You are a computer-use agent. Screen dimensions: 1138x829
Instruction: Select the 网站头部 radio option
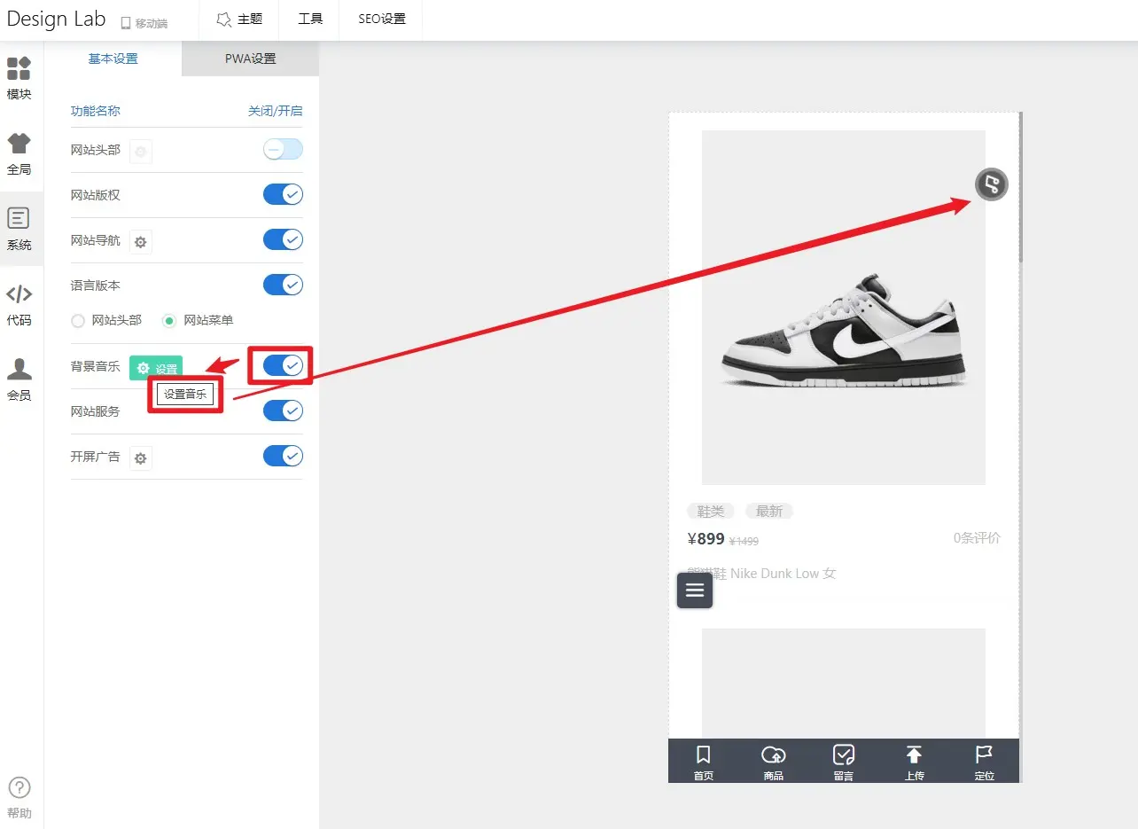pyautogui.click(x=78, y=320)
